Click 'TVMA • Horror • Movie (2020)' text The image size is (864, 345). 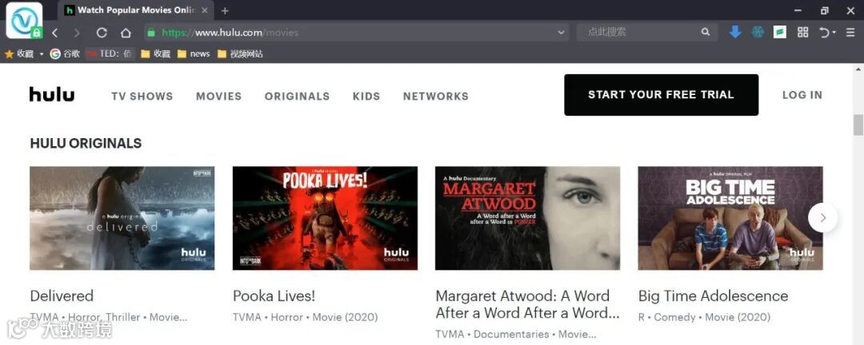coord(306,318)
